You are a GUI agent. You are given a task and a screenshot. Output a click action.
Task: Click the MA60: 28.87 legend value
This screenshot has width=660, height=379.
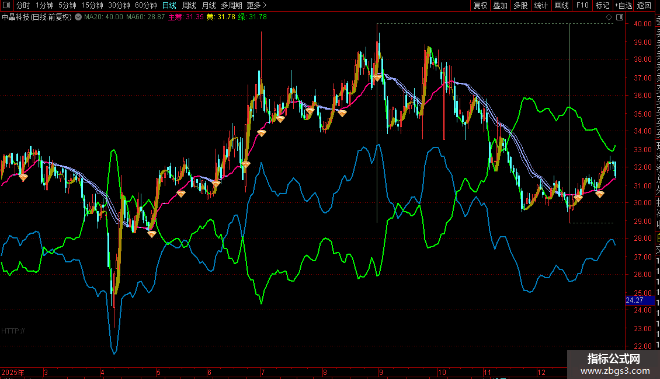(145, 17)
